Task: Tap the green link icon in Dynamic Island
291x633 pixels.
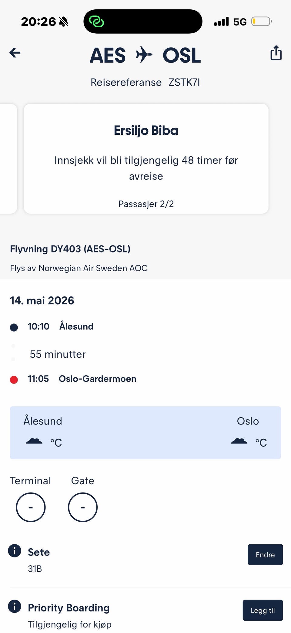Action: pyautogui.click(x=96, y=22)
